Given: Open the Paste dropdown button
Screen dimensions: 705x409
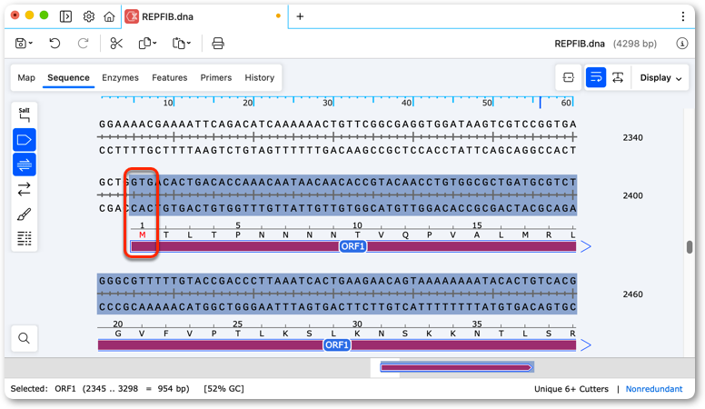Looking at the screenshot, I should (181, 44).
